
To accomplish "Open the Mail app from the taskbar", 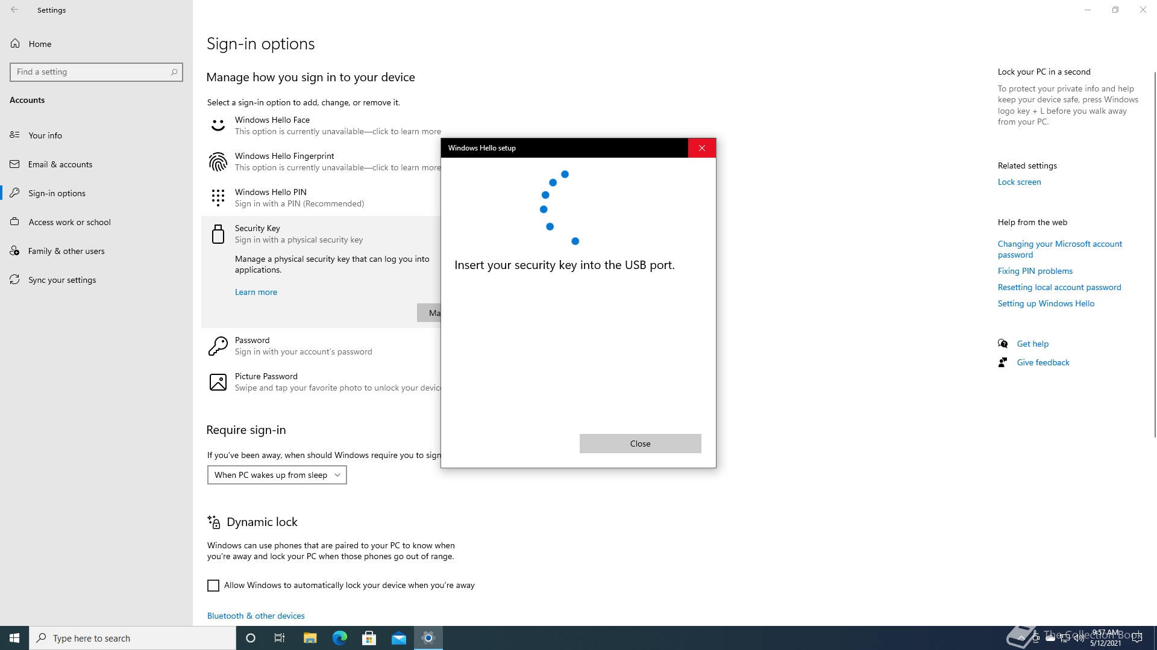I will (x=399, y=638).
